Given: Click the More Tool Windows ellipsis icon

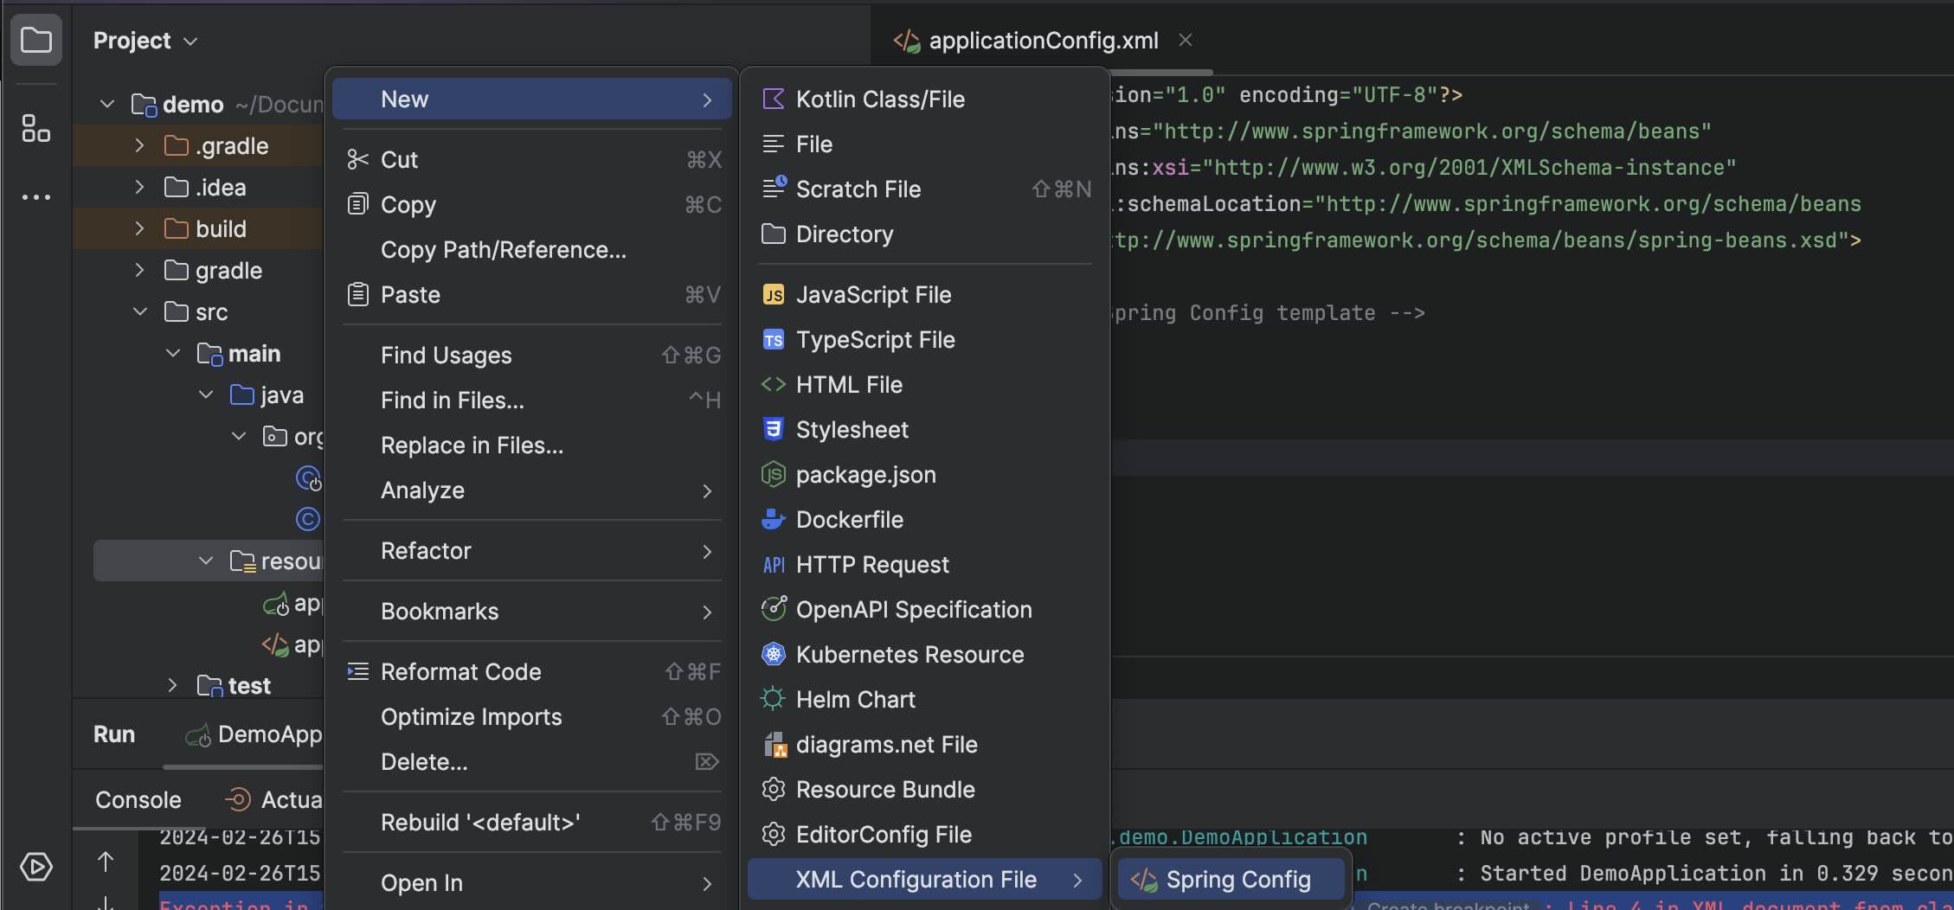Looking at the screenshot, I should [x=36, y=196].
